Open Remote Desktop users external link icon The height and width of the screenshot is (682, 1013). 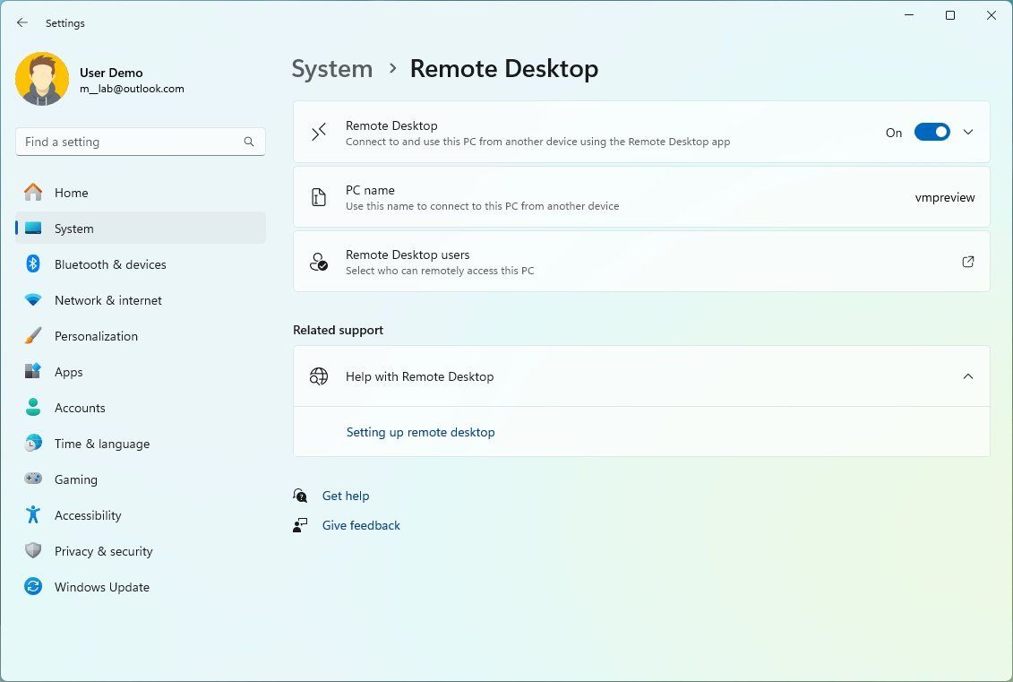[x=967, y=262]
